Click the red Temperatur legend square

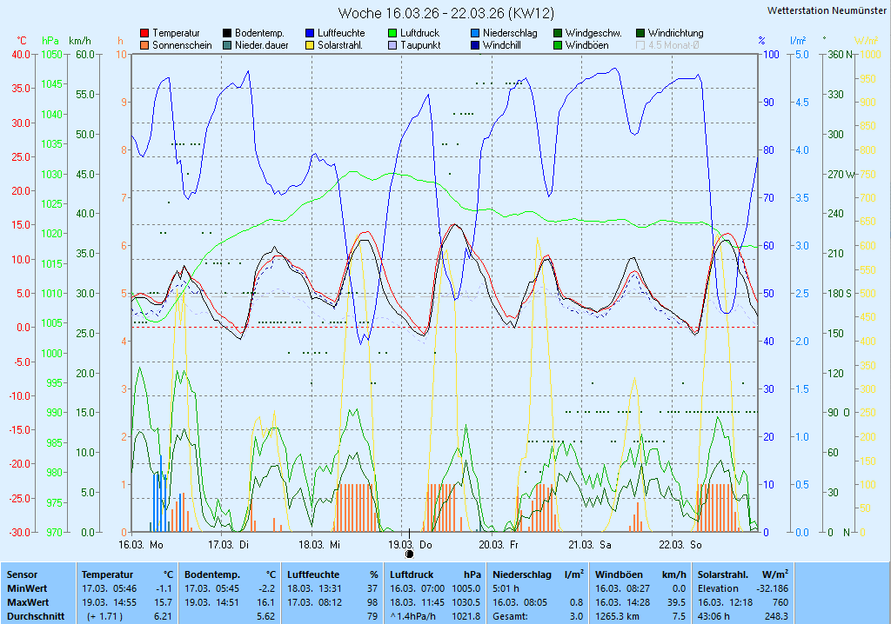144,33
